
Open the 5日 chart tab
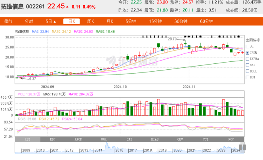point(49,21)
